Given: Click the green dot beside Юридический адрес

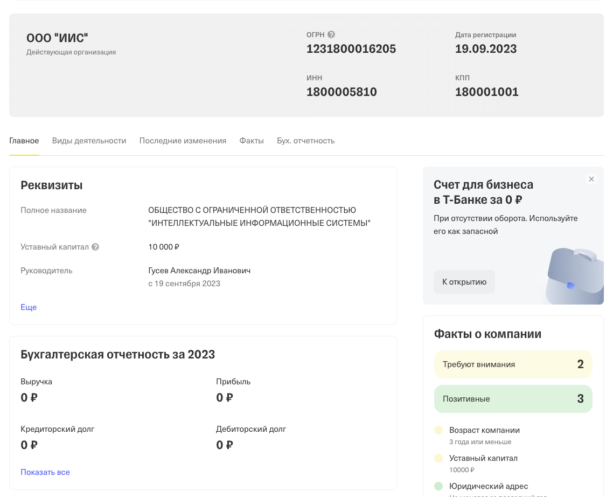Looking at the screenshot, I should [x=438, y=486].
